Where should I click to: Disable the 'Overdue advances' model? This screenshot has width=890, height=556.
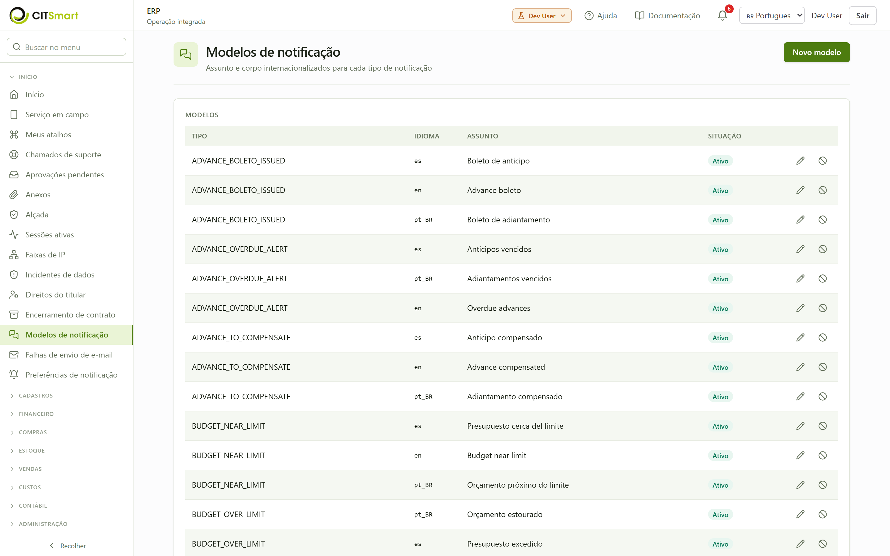(823, 308)
